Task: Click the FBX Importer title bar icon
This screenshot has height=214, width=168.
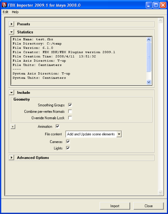Action: tap(4, 5)
